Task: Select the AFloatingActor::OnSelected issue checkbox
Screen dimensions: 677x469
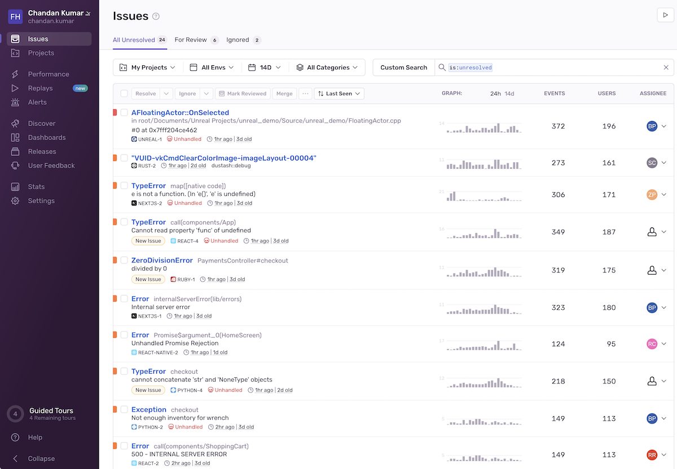Action: click(x=124, y=113)
